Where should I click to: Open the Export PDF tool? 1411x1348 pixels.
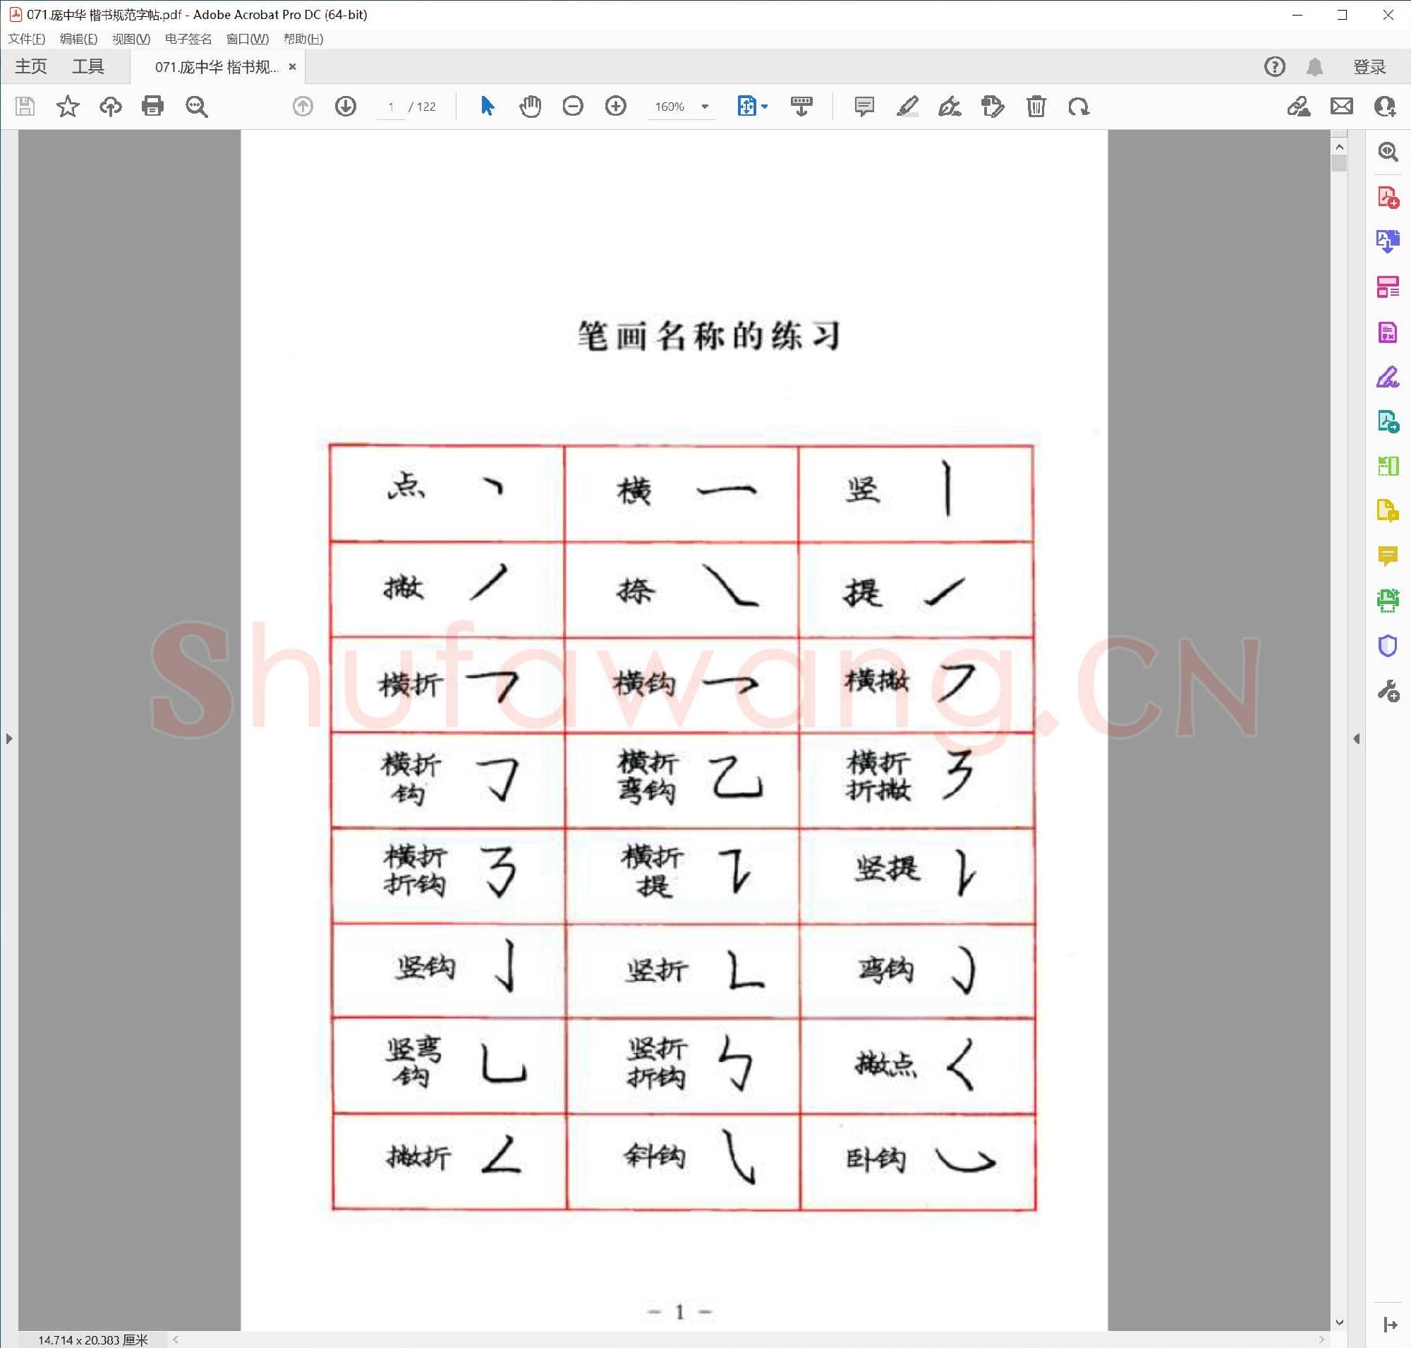pyautogui.click(x=1388, y=242)
